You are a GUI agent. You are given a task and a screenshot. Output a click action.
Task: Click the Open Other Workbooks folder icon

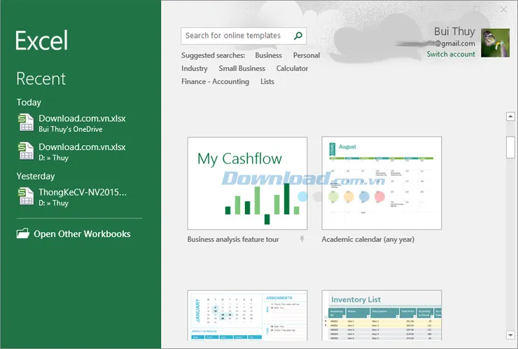tap(23, 233)
